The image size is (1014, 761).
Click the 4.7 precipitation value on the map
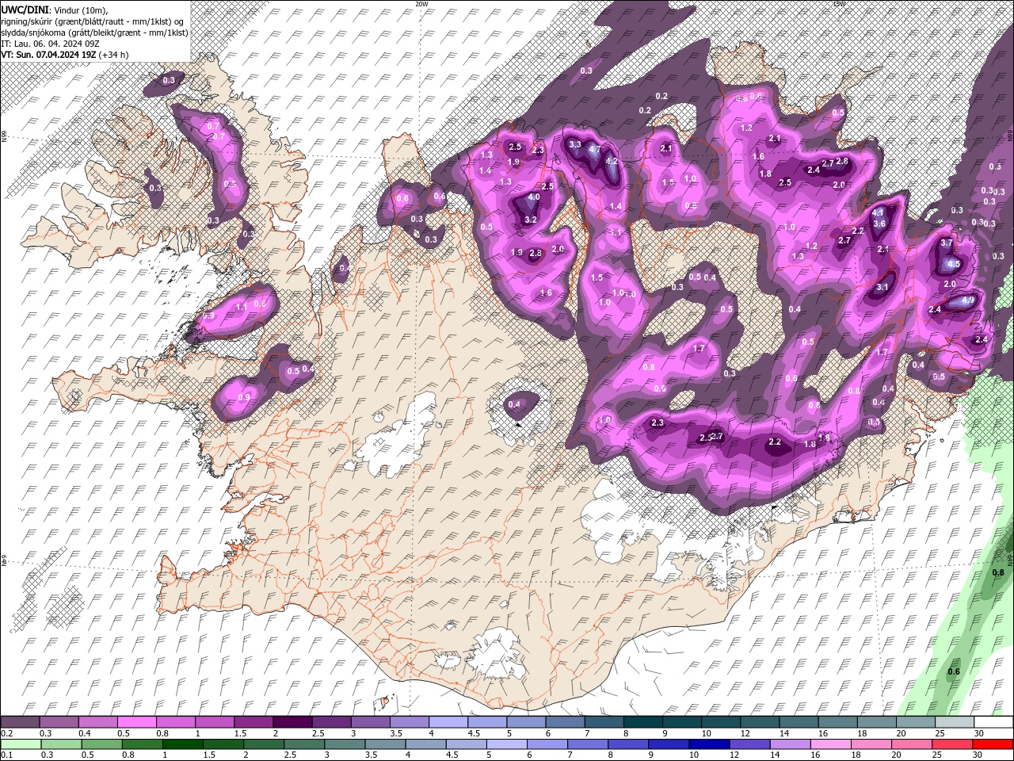[x=595, y=148]
